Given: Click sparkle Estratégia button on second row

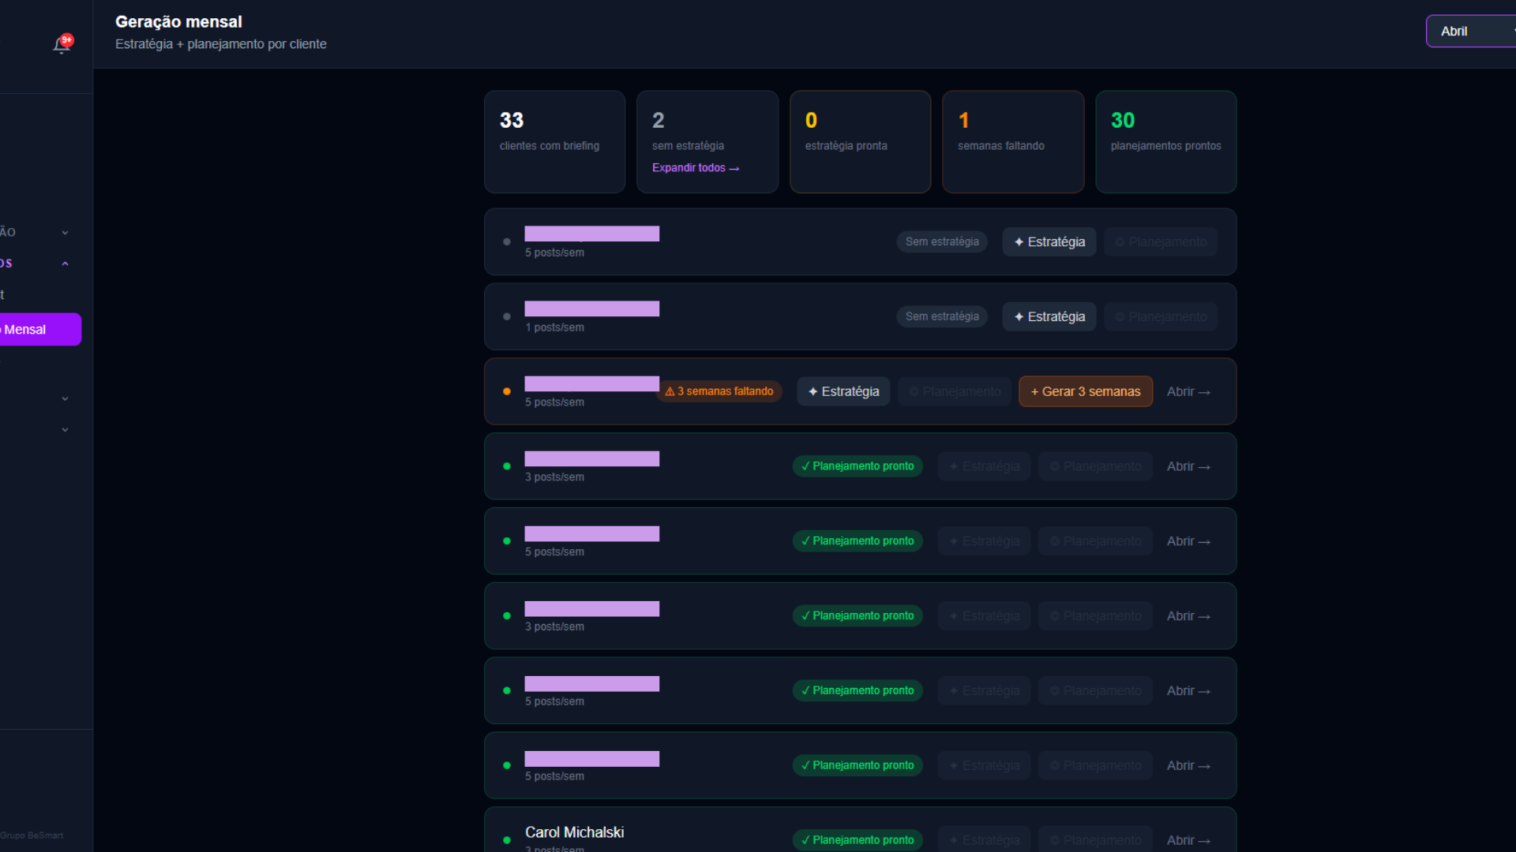Looking at the screenshot, I should 1049,316.
